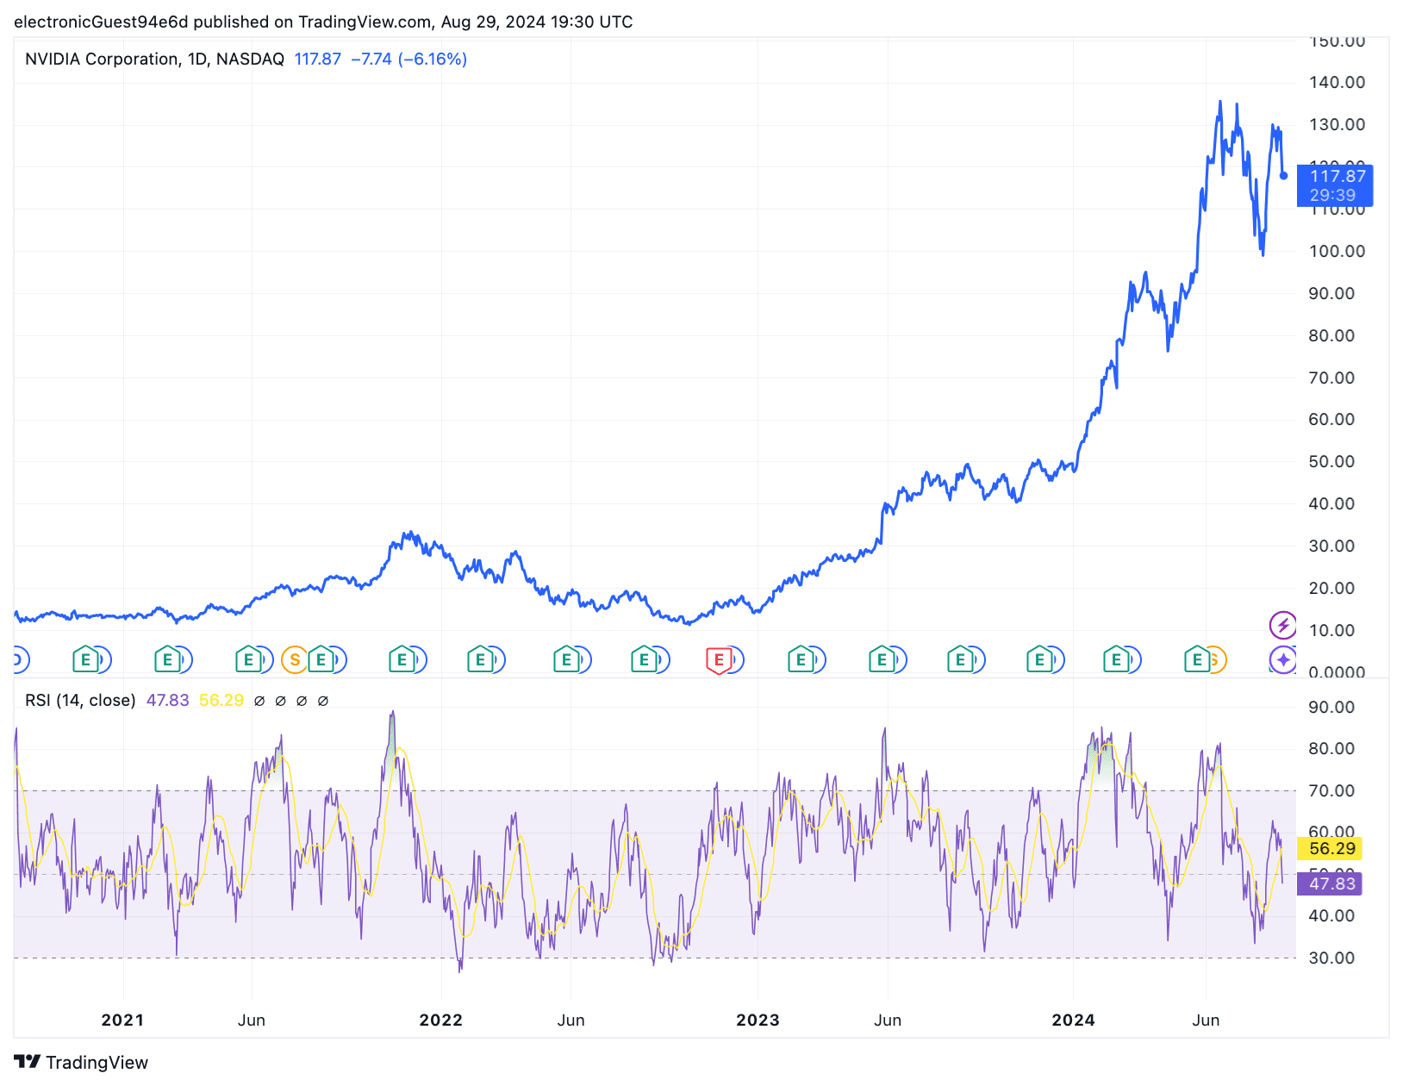Click the TradingView logo in the footer
This screenshot has width=1403, height=1086.
[81, 1062]
